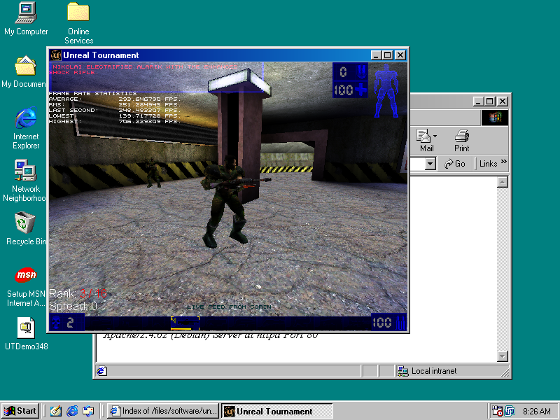
Task: Launch Internet Explorer from quick launch
Action: tap(72, 411)
